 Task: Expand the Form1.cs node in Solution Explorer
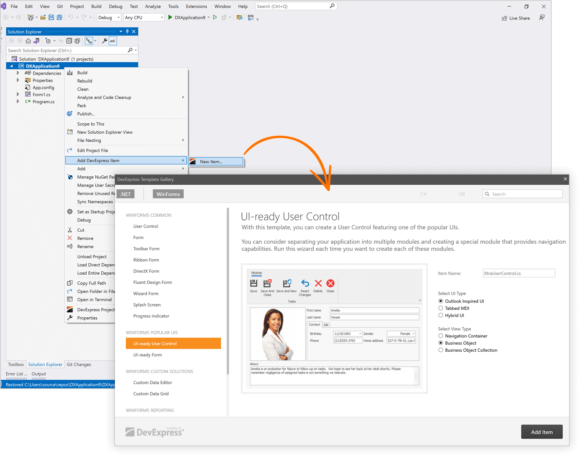click(18, 94)
